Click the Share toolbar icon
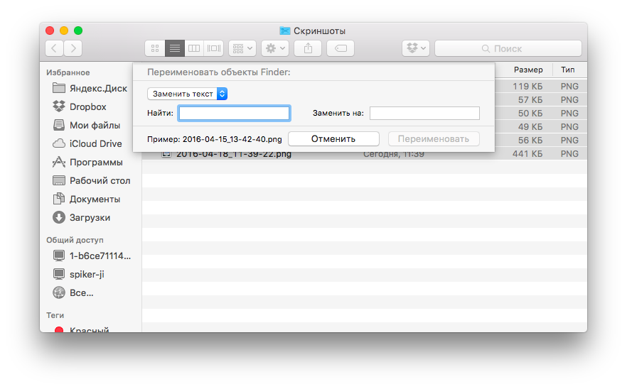Viewport: 627px width, 389px height. [308, 48]
